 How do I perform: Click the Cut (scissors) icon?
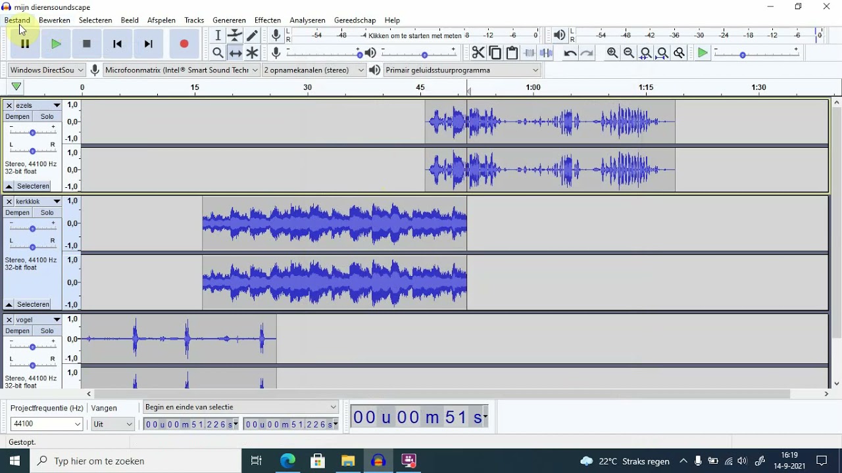tap(478, 53)
